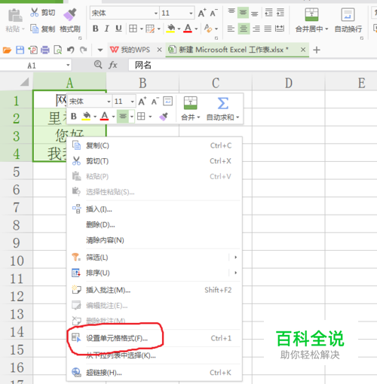Choose 插入(I)... from context menu
The height and width of the screenshot is (384, 377).
(x=155, y=209)
